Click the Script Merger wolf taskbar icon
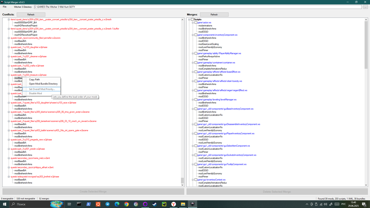Screen dimensions: 370x208 193,204
